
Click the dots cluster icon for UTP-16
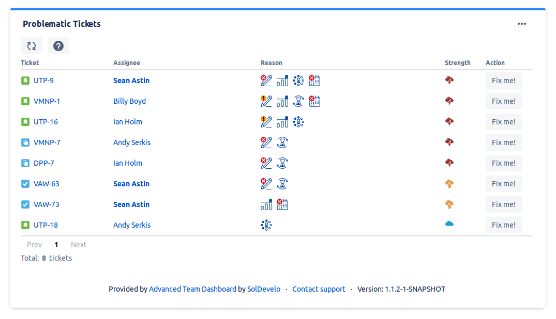click(x=298, y=122)
